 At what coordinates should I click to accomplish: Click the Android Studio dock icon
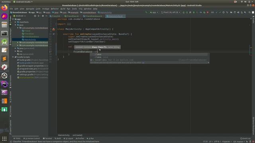pyautogui.click(x=4, y=42)
